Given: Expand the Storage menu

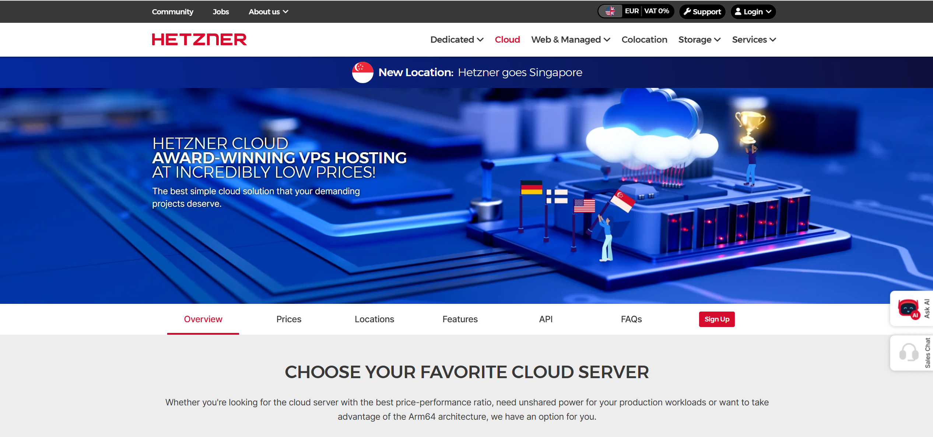Looking at the screenshot, I should pyautogui.click(x=699, y=39).
